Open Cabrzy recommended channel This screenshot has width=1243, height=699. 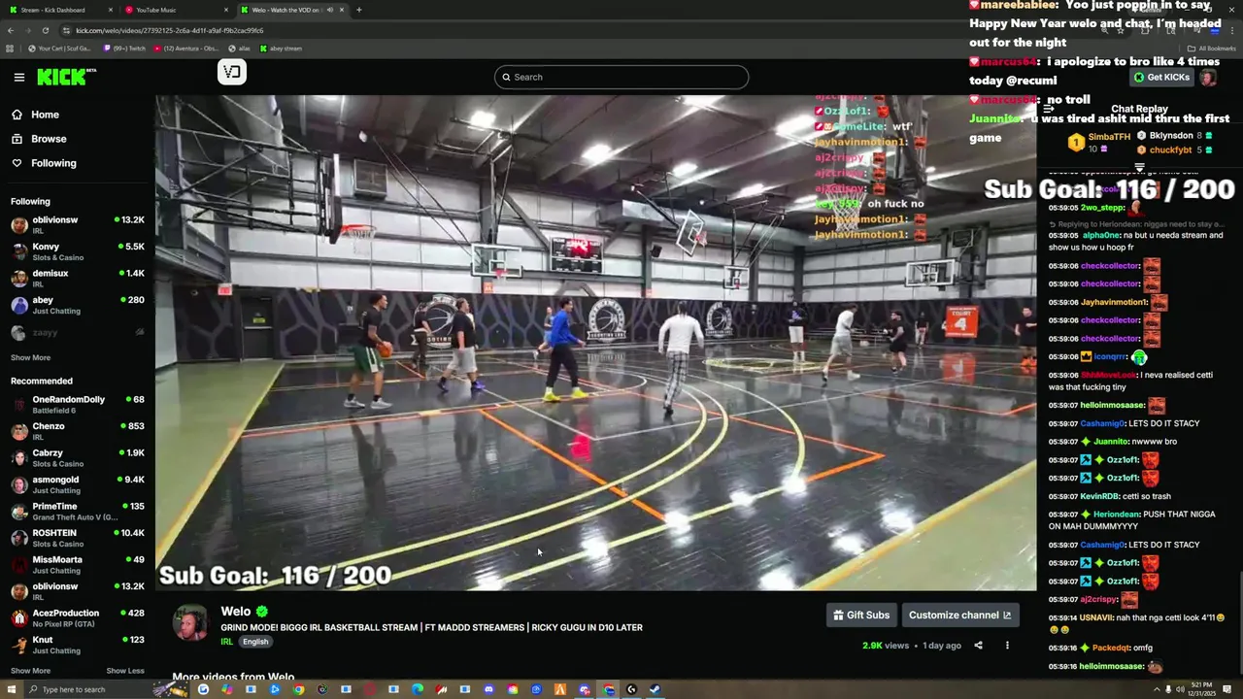[x=78, y=457]
